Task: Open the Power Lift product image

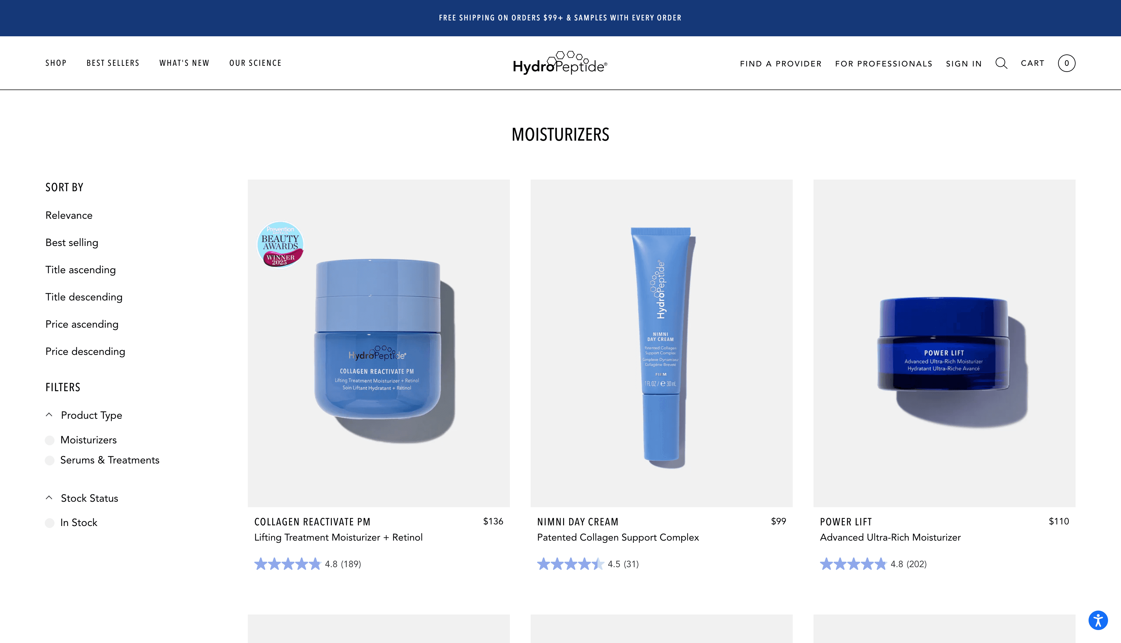Action: coord(944,343)
